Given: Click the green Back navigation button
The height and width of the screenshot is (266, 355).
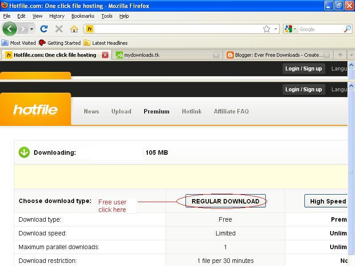Looking at the screenshot, I should 9,29.
